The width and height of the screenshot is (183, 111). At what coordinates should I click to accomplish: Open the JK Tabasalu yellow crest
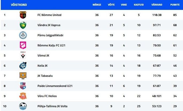23,76
